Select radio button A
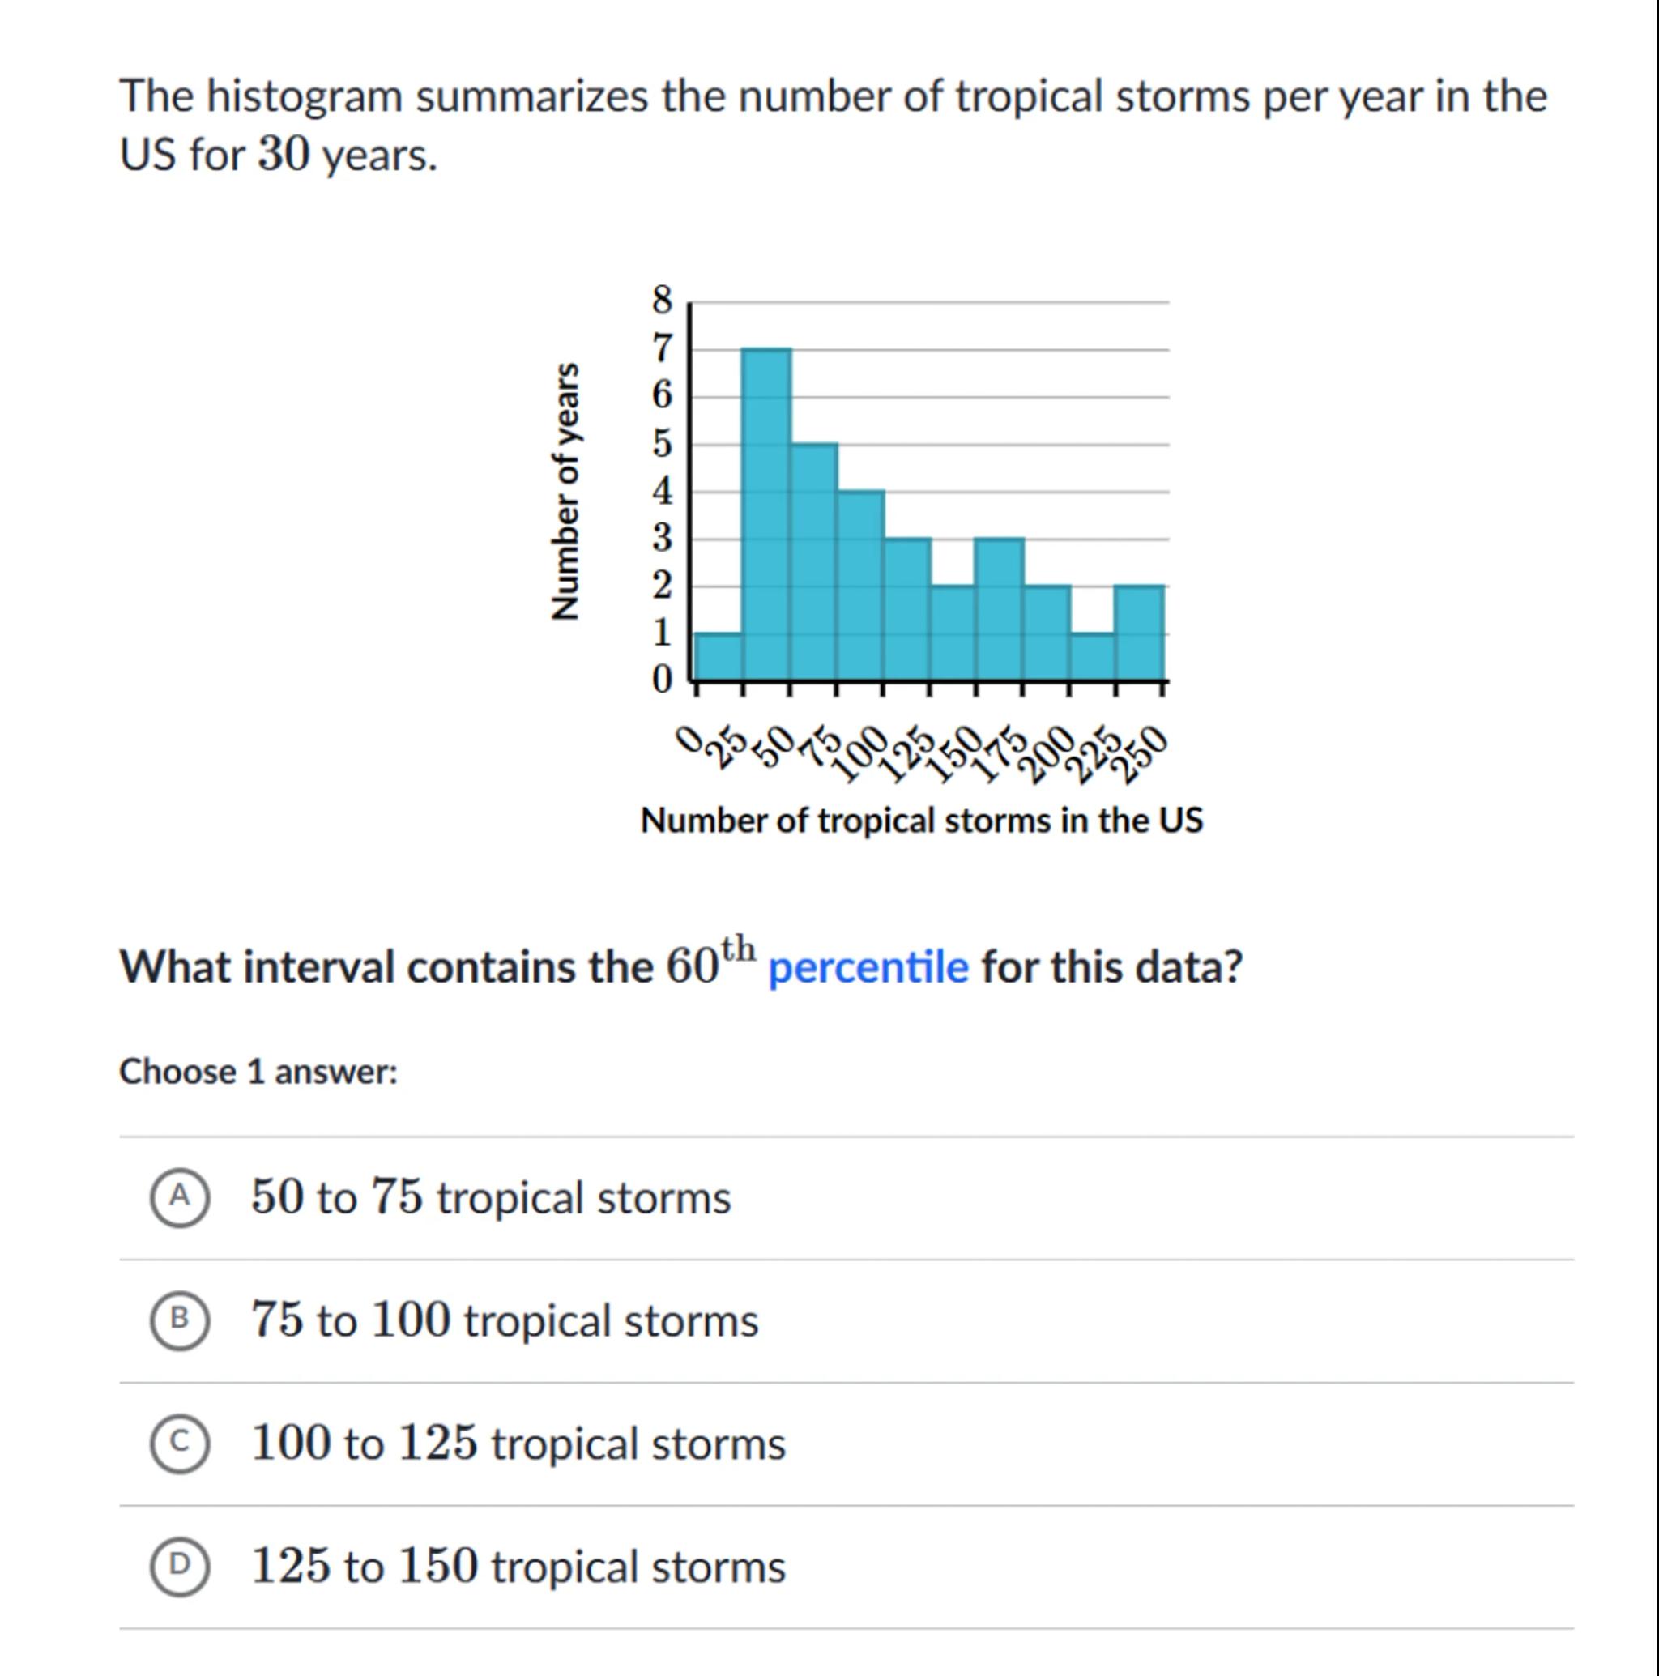The image size is (1659, 1676). pyautogui.click(x=180, y=1198)
